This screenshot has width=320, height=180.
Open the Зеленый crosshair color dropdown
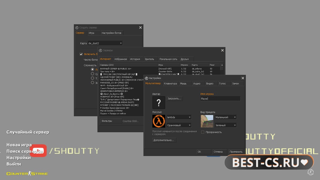[x=226, y=125]
